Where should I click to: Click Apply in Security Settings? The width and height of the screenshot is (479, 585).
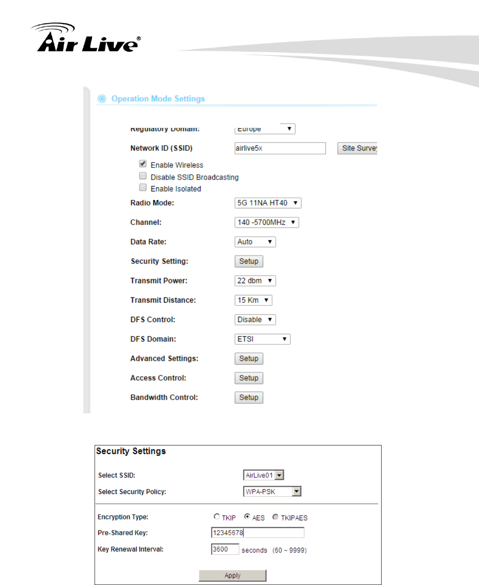point(232,575)
